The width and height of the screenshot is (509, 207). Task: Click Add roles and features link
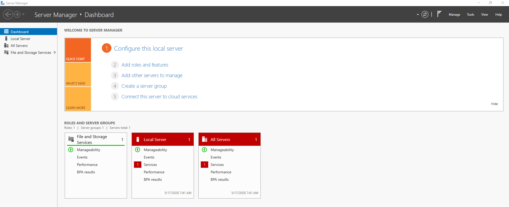click(x=145, y=65)
